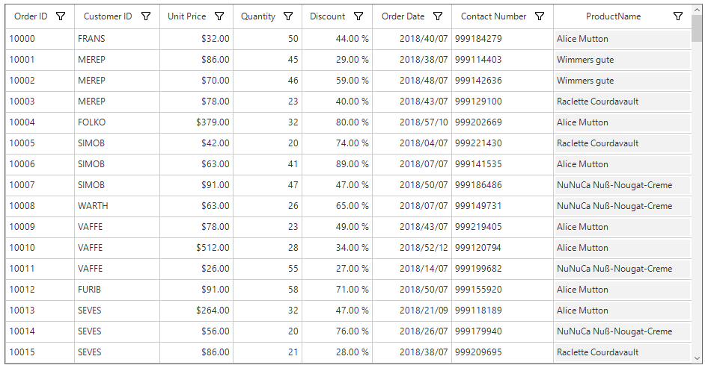
Task: Select contact number 999209695
Action: click(503, 352)
